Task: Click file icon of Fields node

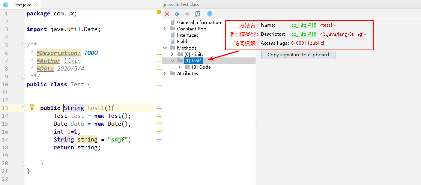Action: [x=172, y=42]
